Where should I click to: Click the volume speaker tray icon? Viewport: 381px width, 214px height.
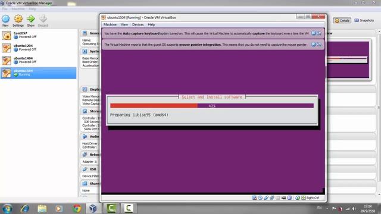click(x=354, y=209)
